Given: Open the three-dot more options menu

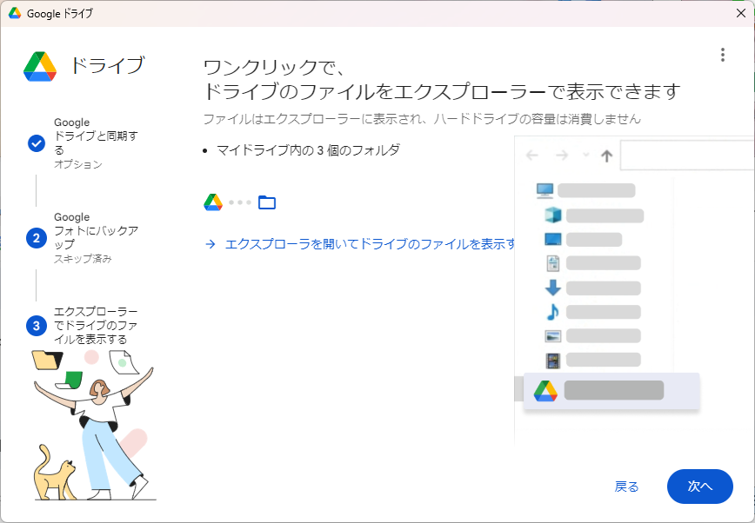Looking at the screenshot, I should pyautogui.click(x=722, y=55).
